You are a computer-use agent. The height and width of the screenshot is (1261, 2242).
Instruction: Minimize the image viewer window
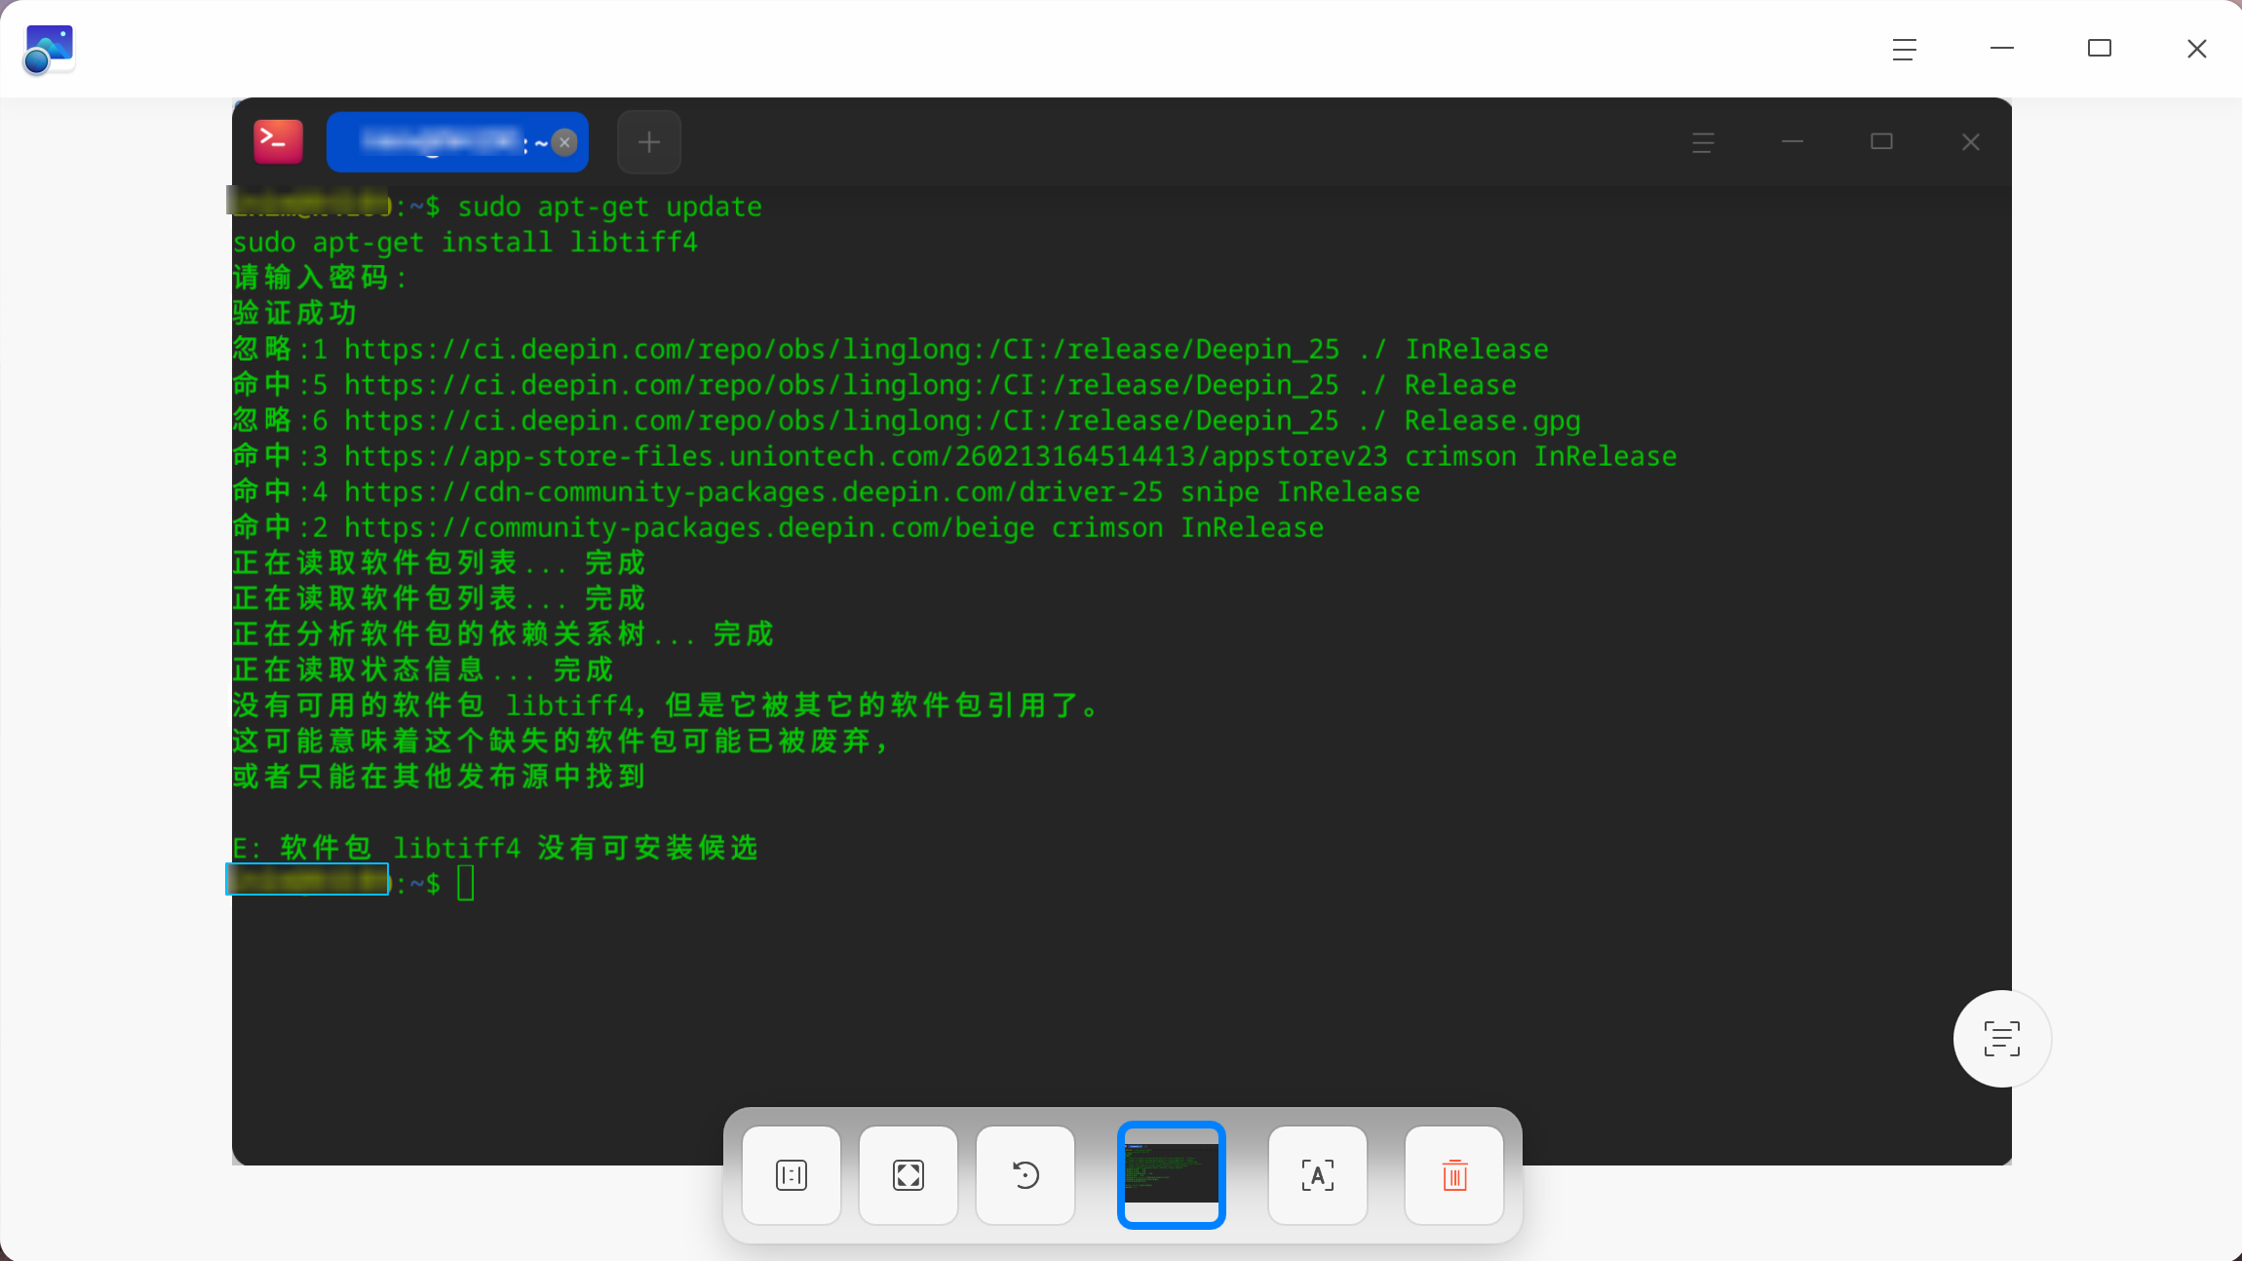click(2001, 49)
